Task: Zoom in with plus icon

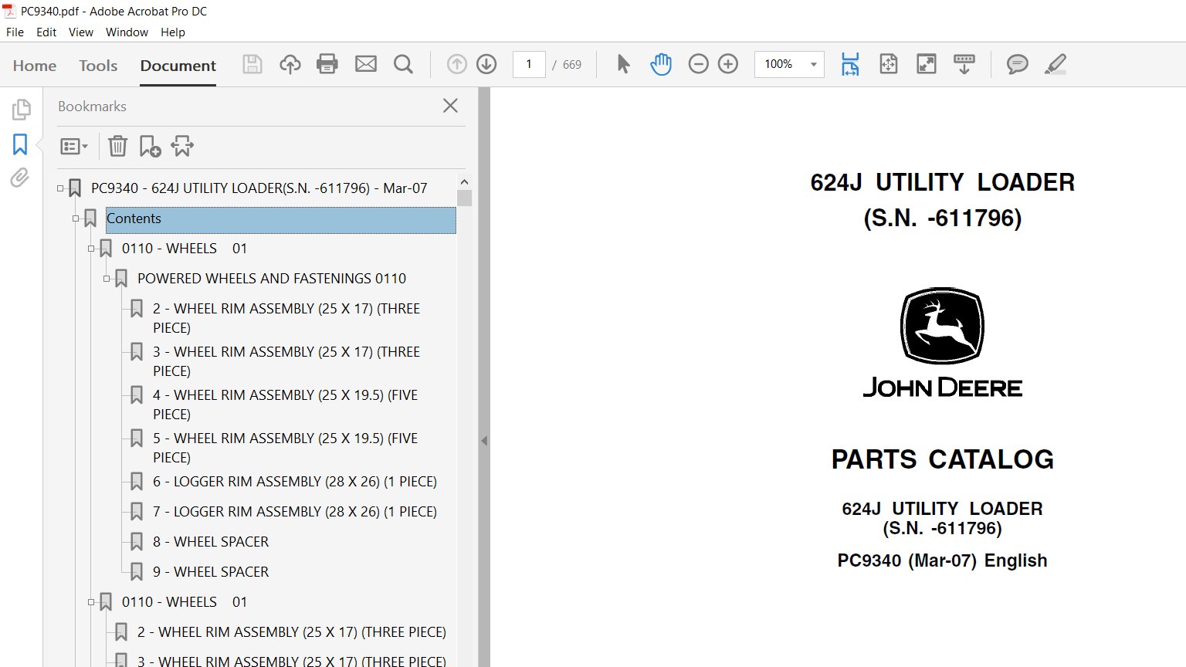Action: click(x=728, y=64)
